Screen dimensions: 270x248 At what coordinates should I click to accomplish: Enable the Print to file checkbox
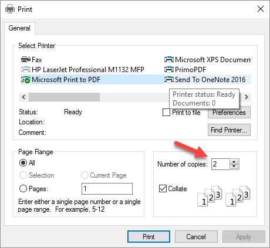point(166,113)
